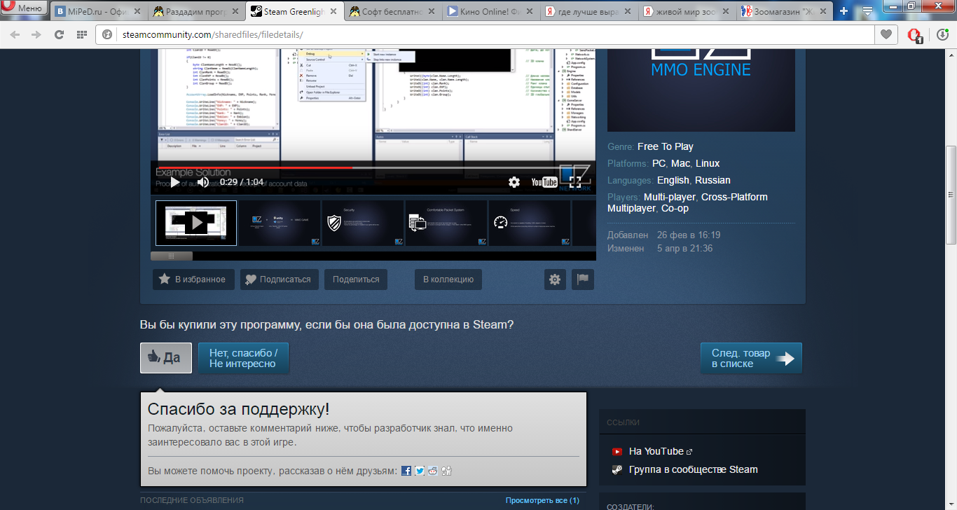This screenshot has width=957, height=510.
Task: Click the Steam icon beside Группа в сообществе
Action: pyautogui.click(x=617, y=469)
